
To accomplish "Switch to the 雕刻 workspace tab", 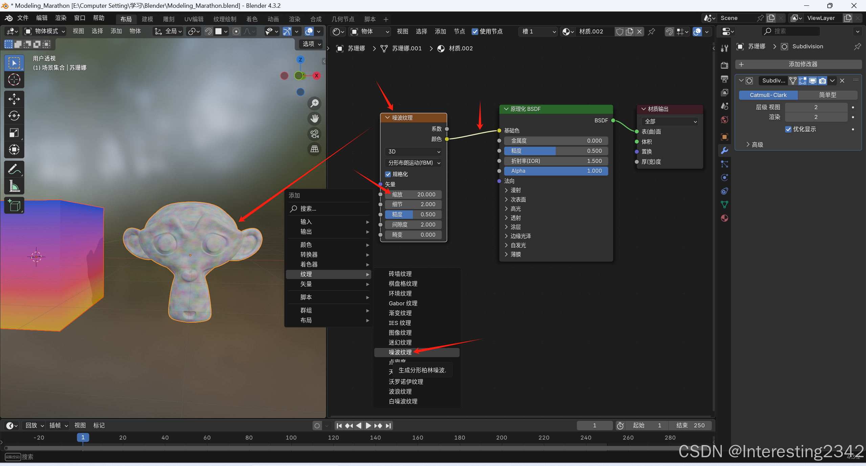I will click(169, 19).
